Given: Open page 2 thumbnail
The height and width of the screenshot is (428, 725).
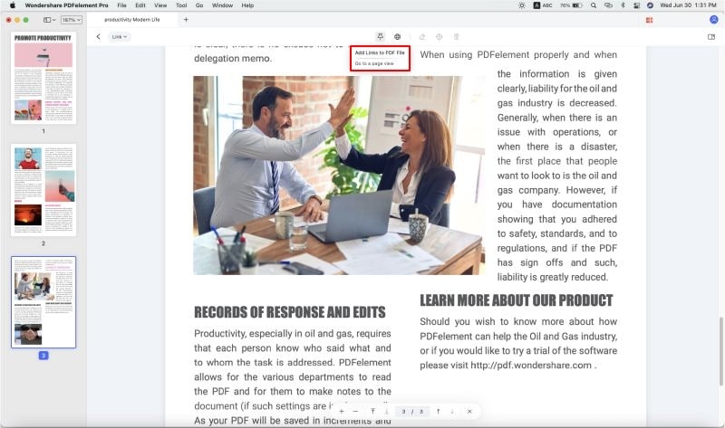Looking at the screenshot, I should tap(43, 190).
